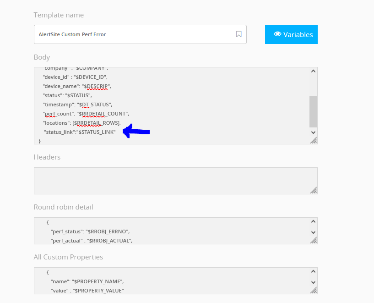The image size is (374, 303).
Task: Click the All Custom Properties resize handle
Action: point(314,290)
